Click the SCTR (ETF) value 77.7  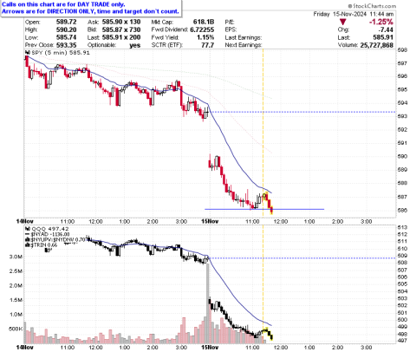208,45
